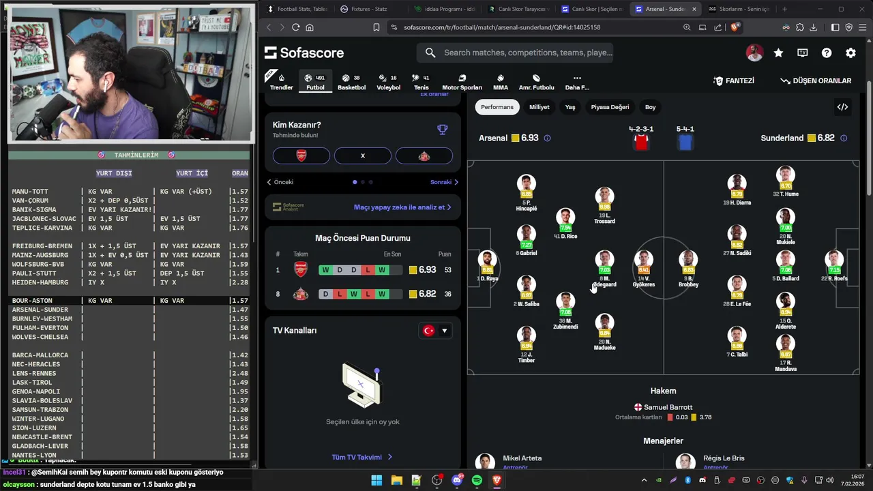This screenshot has width=873, height=491.
Task: Open Discord from taskbar
Action: point(457,481)
